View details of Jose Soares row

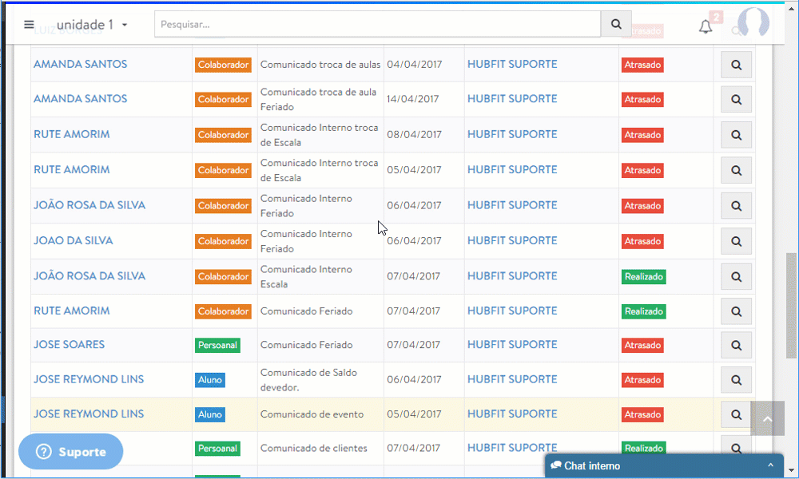point(736,346)
